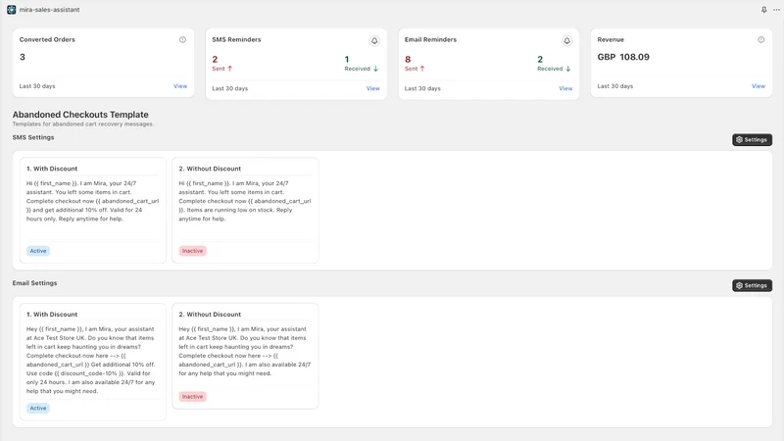Click 'Last 30 days' on Email Reminders card
Screen dimensions: 784x441
click(x=422, y=88)
